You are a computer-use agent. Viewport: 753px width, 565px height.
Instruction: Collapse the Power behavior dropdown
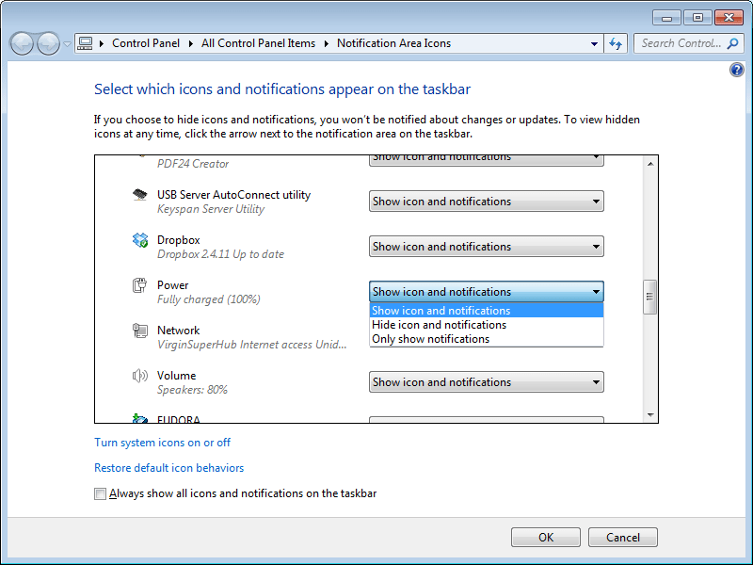[x=486, y=292]
